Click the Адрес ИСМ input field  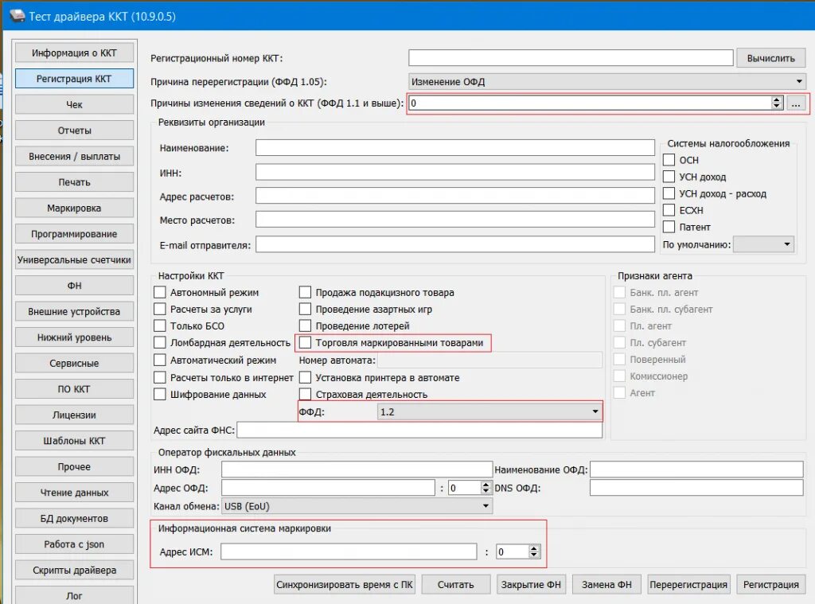(x=349, y=551)
